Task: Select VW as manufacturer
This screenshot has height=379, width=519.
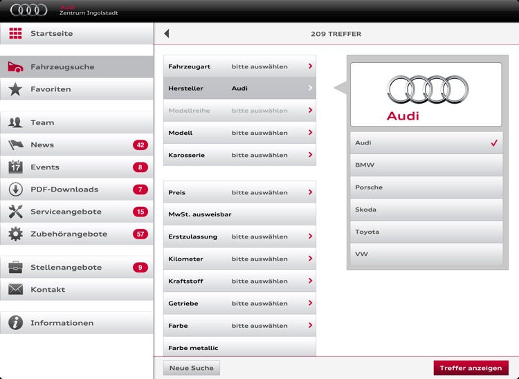Action: click(x=426, y=254)
